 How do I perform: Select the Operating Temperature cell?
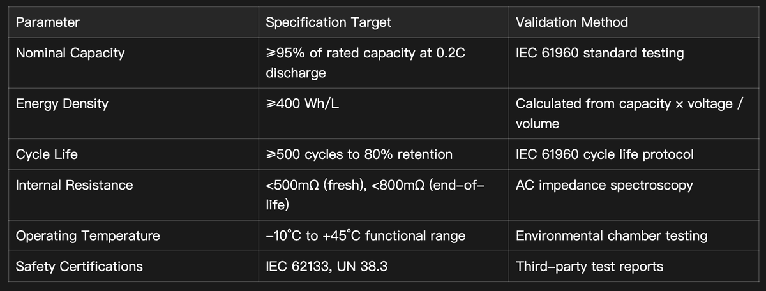point(87,236)
